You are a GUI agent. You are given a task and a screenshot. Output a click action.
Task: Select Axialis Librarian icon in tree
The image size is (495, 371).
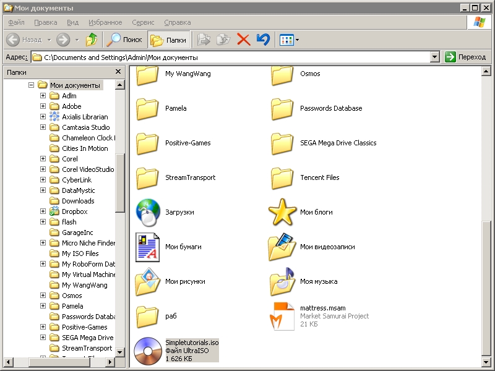coord(54,116)
